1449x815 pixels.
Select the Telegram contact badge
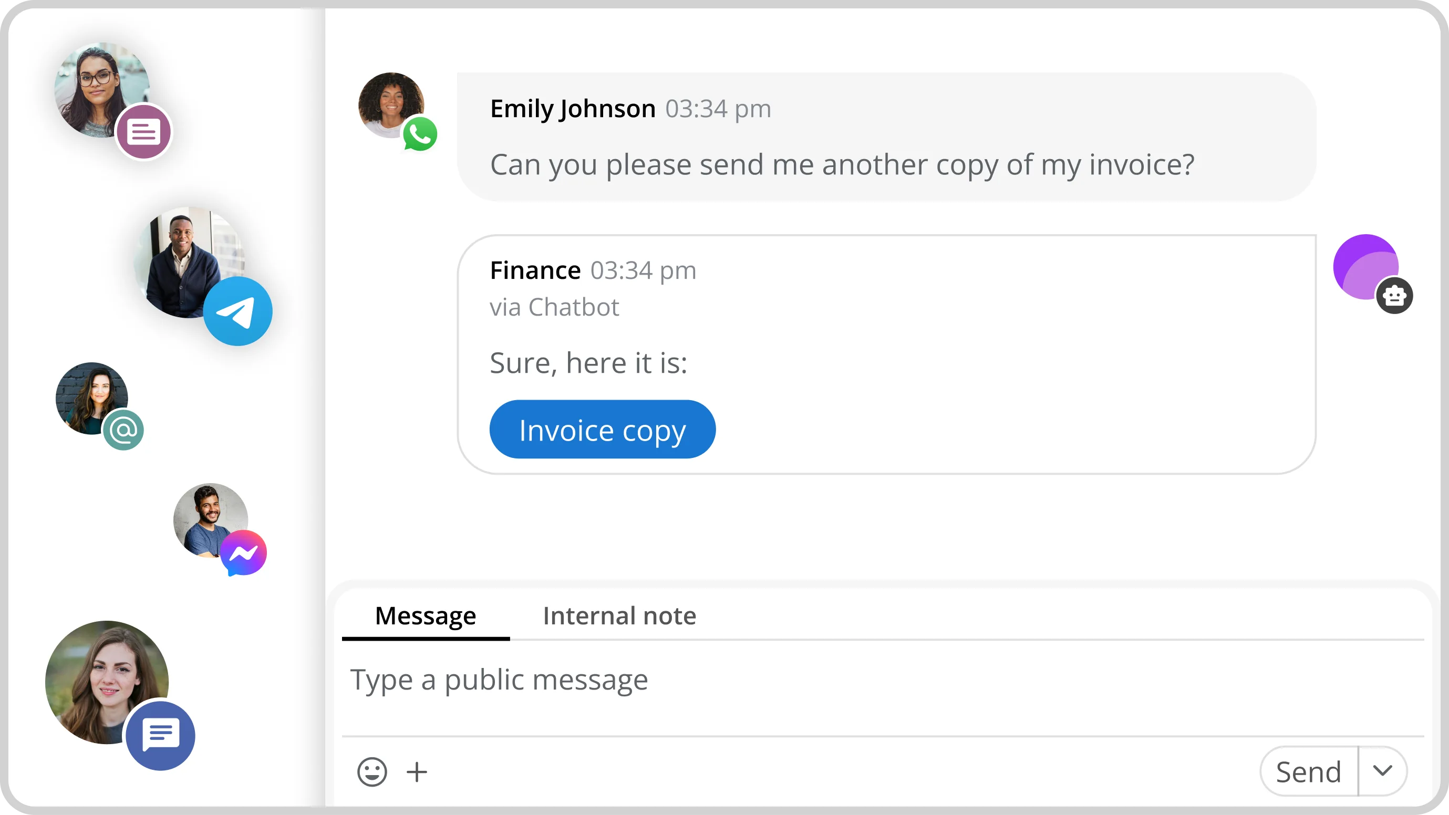(x=237, y=311)
